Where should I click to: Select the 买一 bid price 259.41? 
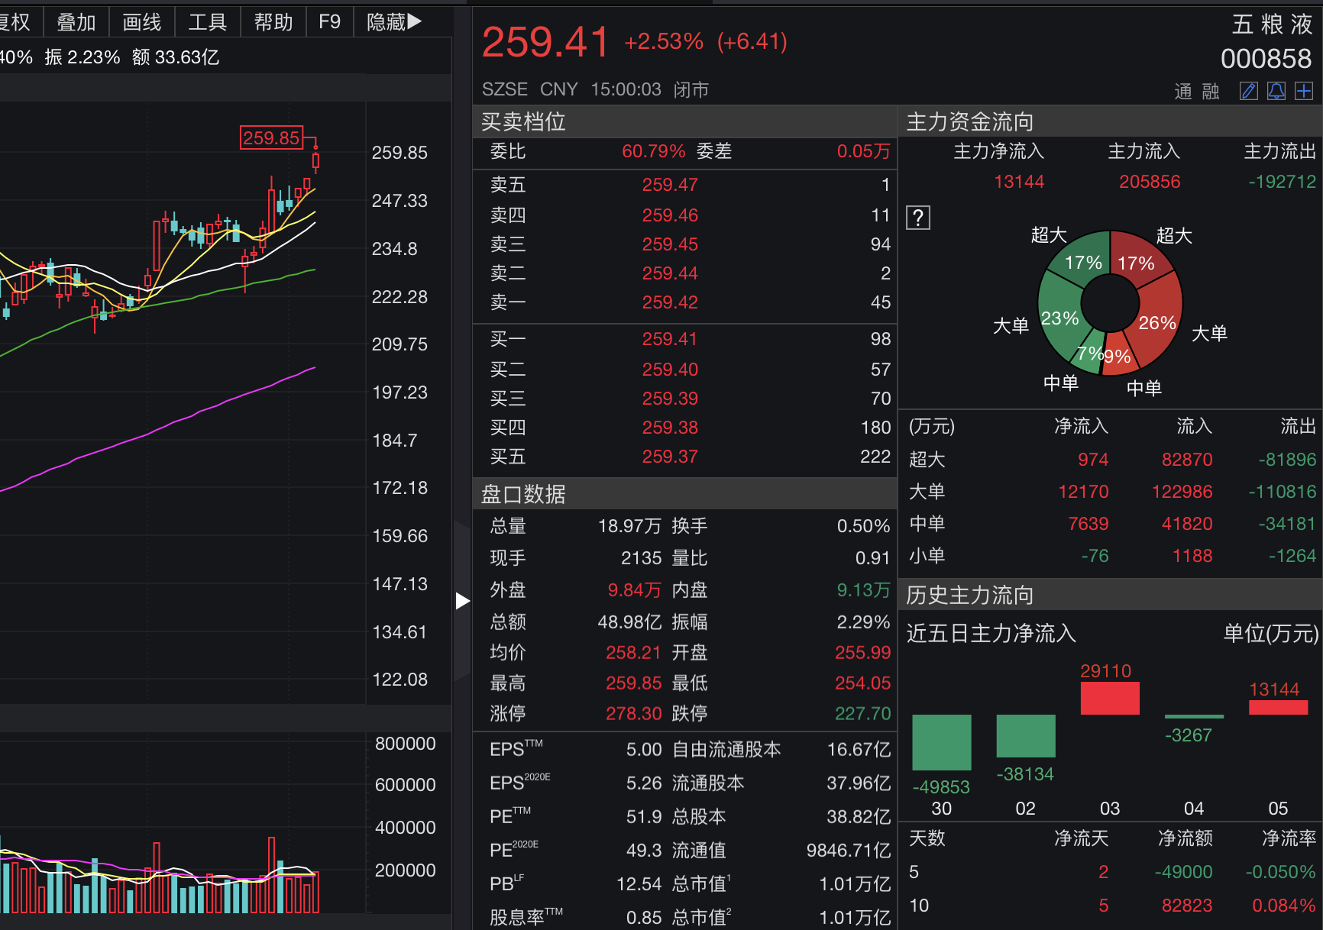click(x=670, y=339)
